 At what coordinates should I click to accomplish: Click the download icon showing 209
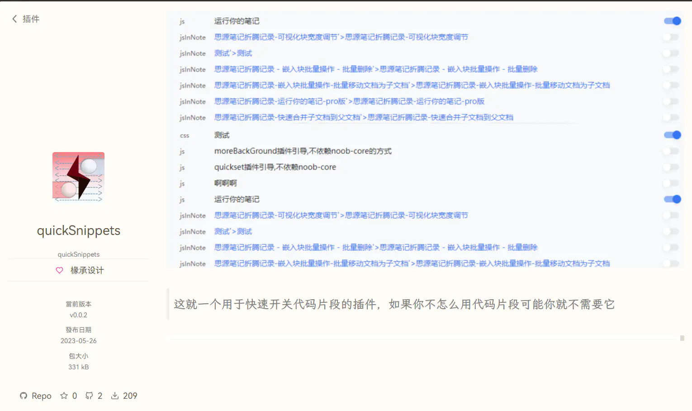pos(116,396)
